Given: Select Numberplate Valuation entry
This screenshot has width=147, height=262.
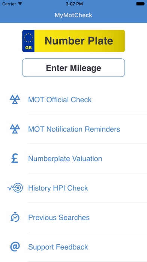Looking at the screenshot, I should [88, 158].
